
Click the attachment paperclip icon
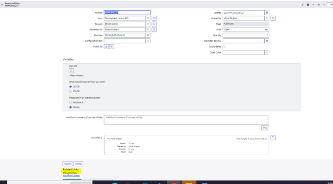[303, 5]
